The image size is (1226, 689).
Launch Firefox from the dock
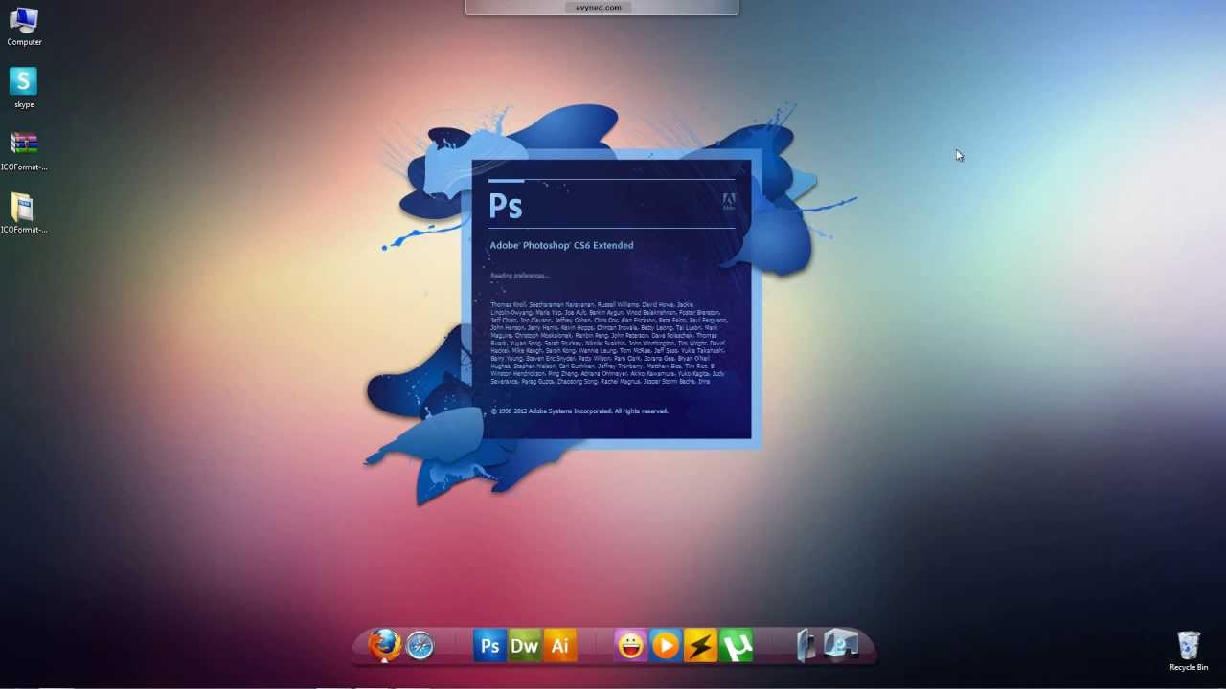[x=383, y=646]
